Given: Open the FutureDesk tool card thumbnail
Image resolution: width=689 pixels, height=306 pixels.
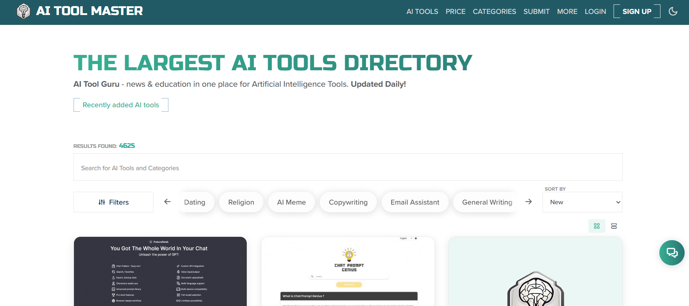Looking at the screenshot, I should click(160, 271).
